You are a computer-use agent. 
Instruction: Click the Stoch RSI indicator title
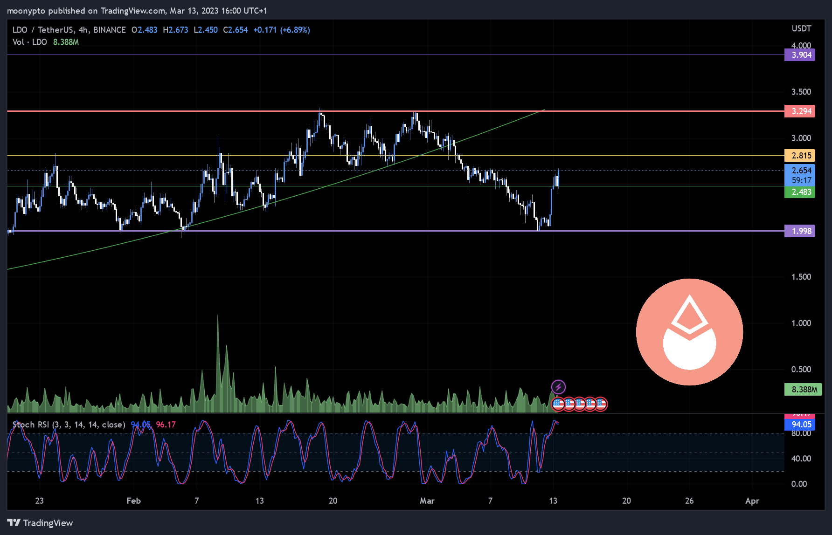pos(69,425)
